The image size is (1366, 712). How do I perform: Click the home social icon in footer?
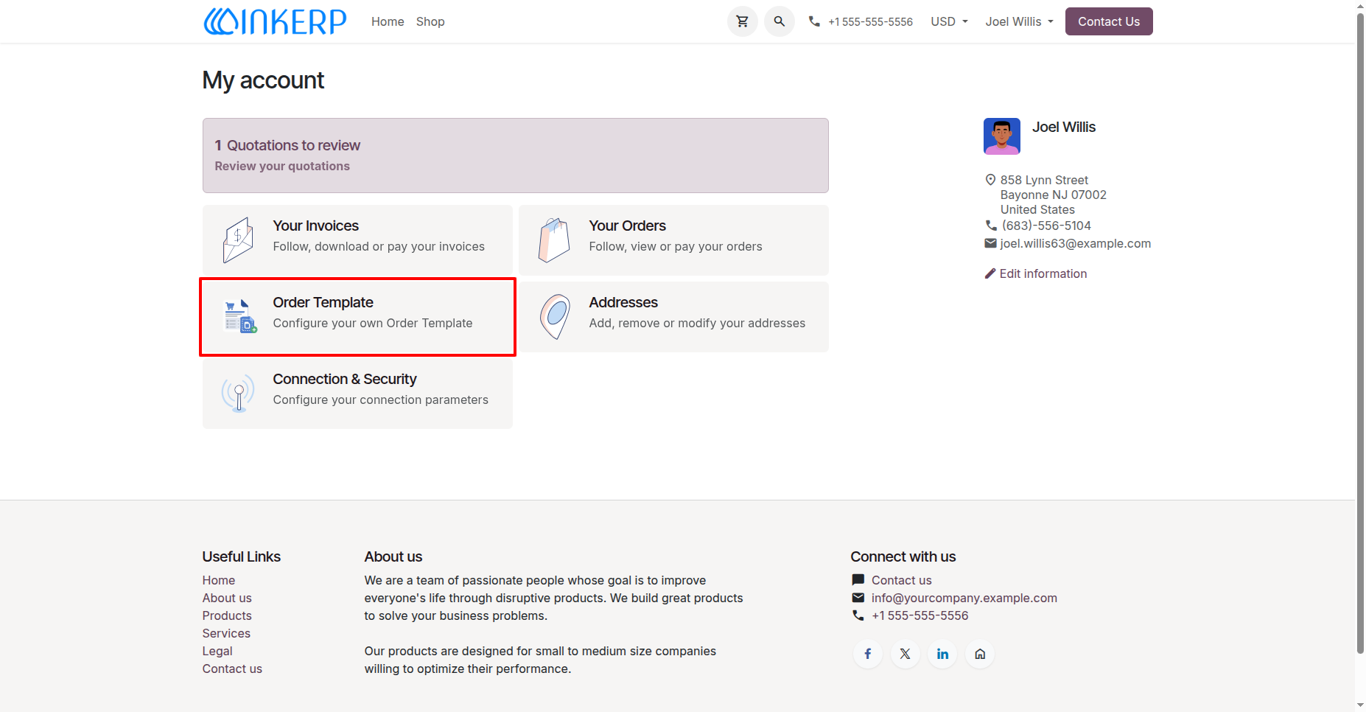click(980, 654)
